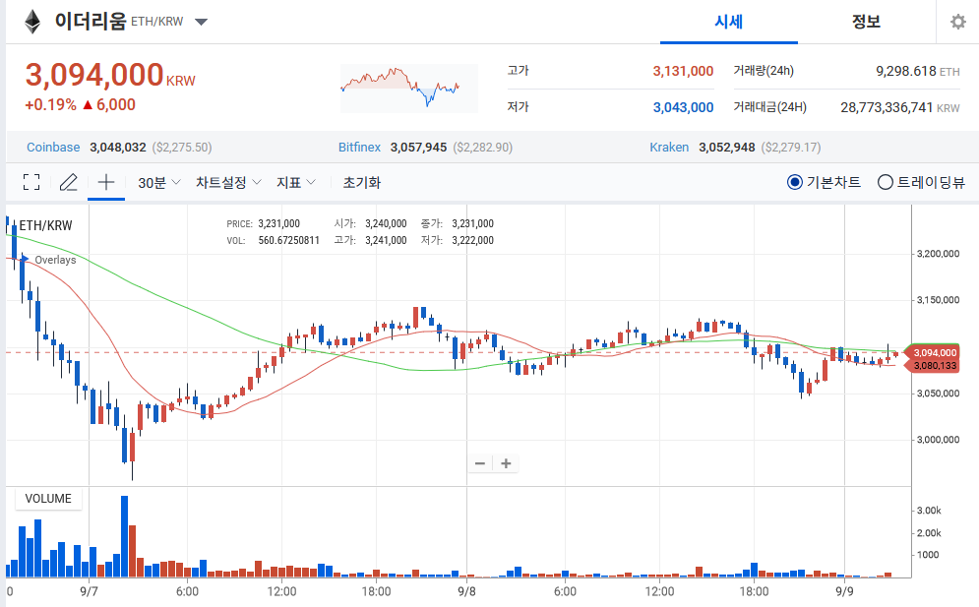The image size is (979, 607).
Task: Click the 거래대금 value 28,773,336,741 KRW
Action: (900, 107)
